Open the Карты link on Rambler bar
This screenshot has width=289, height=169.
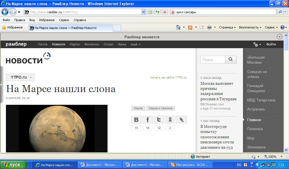tap(75, 44)
